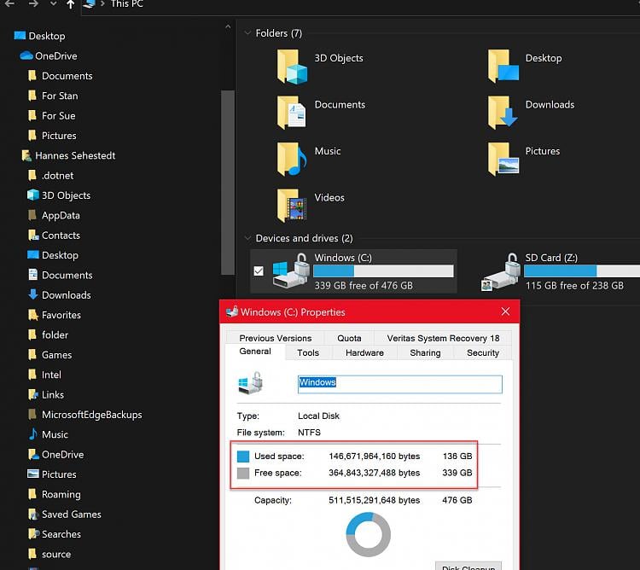
Task: Open the Documents folder in Folders group
Action: click(292, 113)
